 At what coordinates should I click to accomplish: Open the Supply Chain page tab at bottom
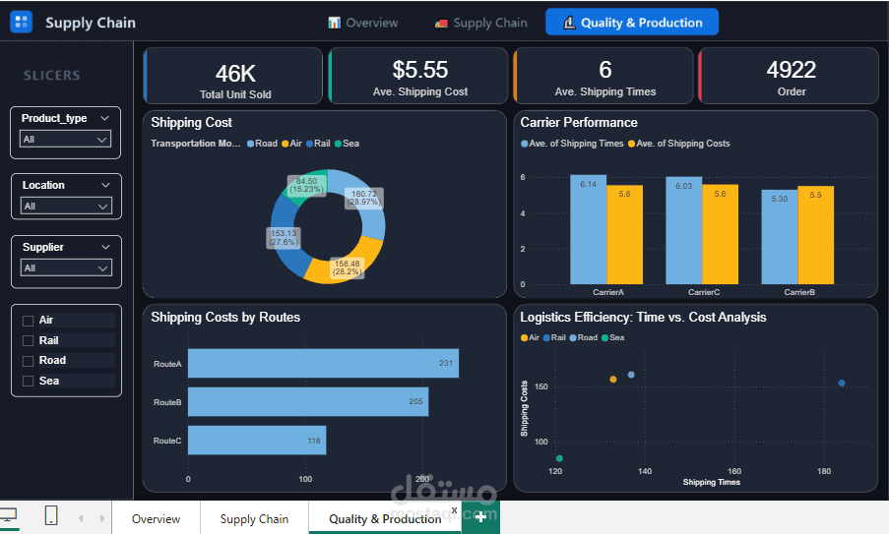coord(254,518)
